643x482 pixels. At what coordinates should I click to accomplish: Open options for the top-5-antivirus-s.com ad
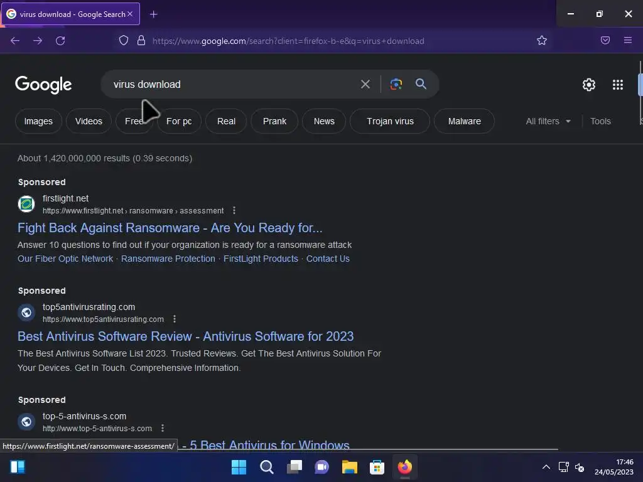163,428
